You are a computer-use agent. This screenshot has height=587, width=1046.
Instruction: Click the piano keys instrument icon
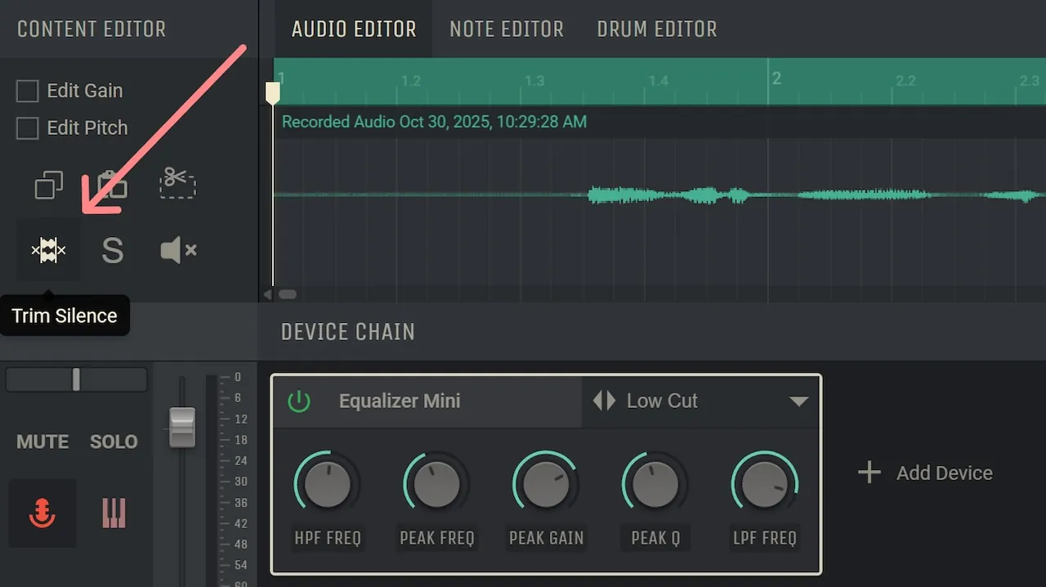coord(114,513)
